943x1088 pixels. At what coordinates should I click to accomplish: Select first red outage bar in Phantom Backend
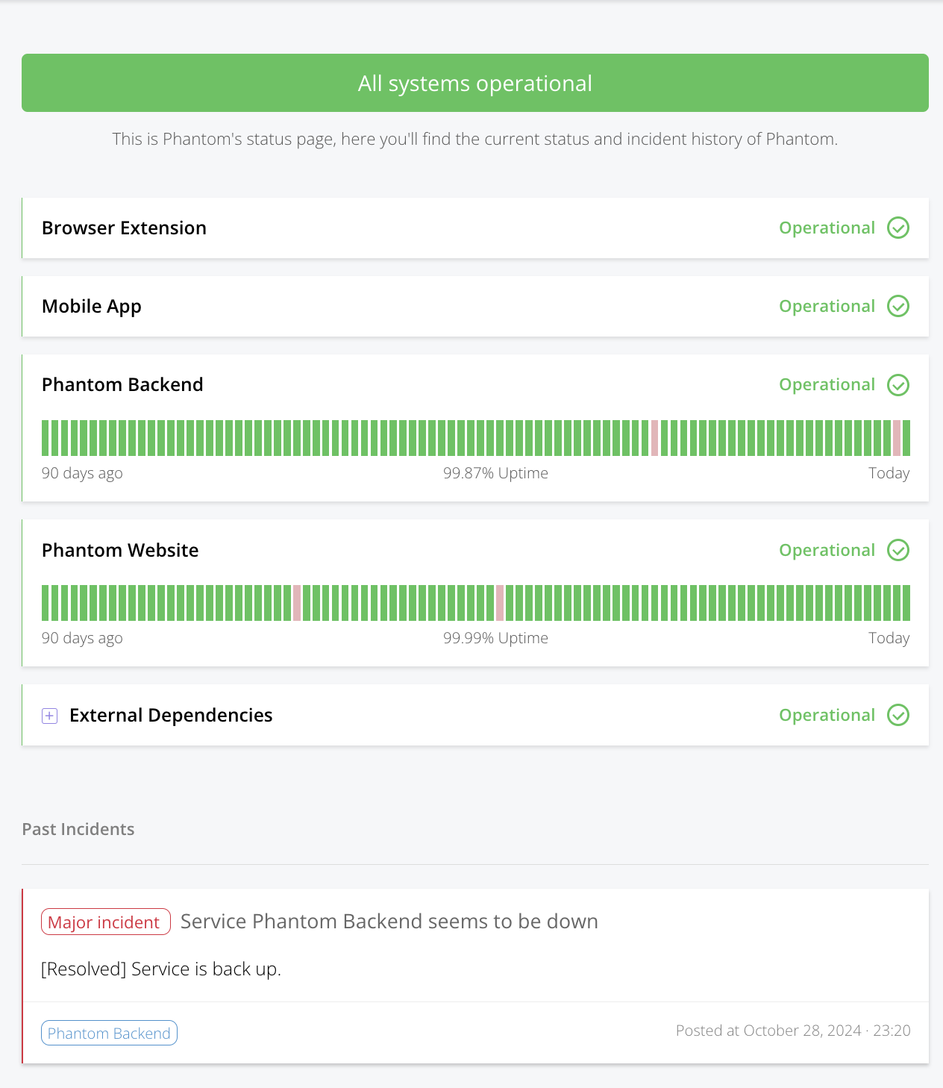point(655,438)
